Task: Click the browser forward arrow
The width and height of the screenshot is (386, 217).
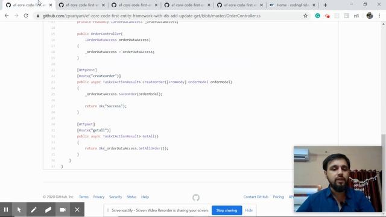Action: [x=16, y=16]
